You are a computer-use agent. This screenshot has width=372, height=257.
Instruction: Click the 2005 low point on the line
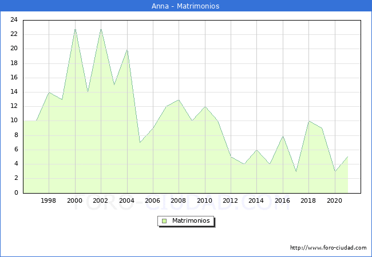click(x=140, y=142)
